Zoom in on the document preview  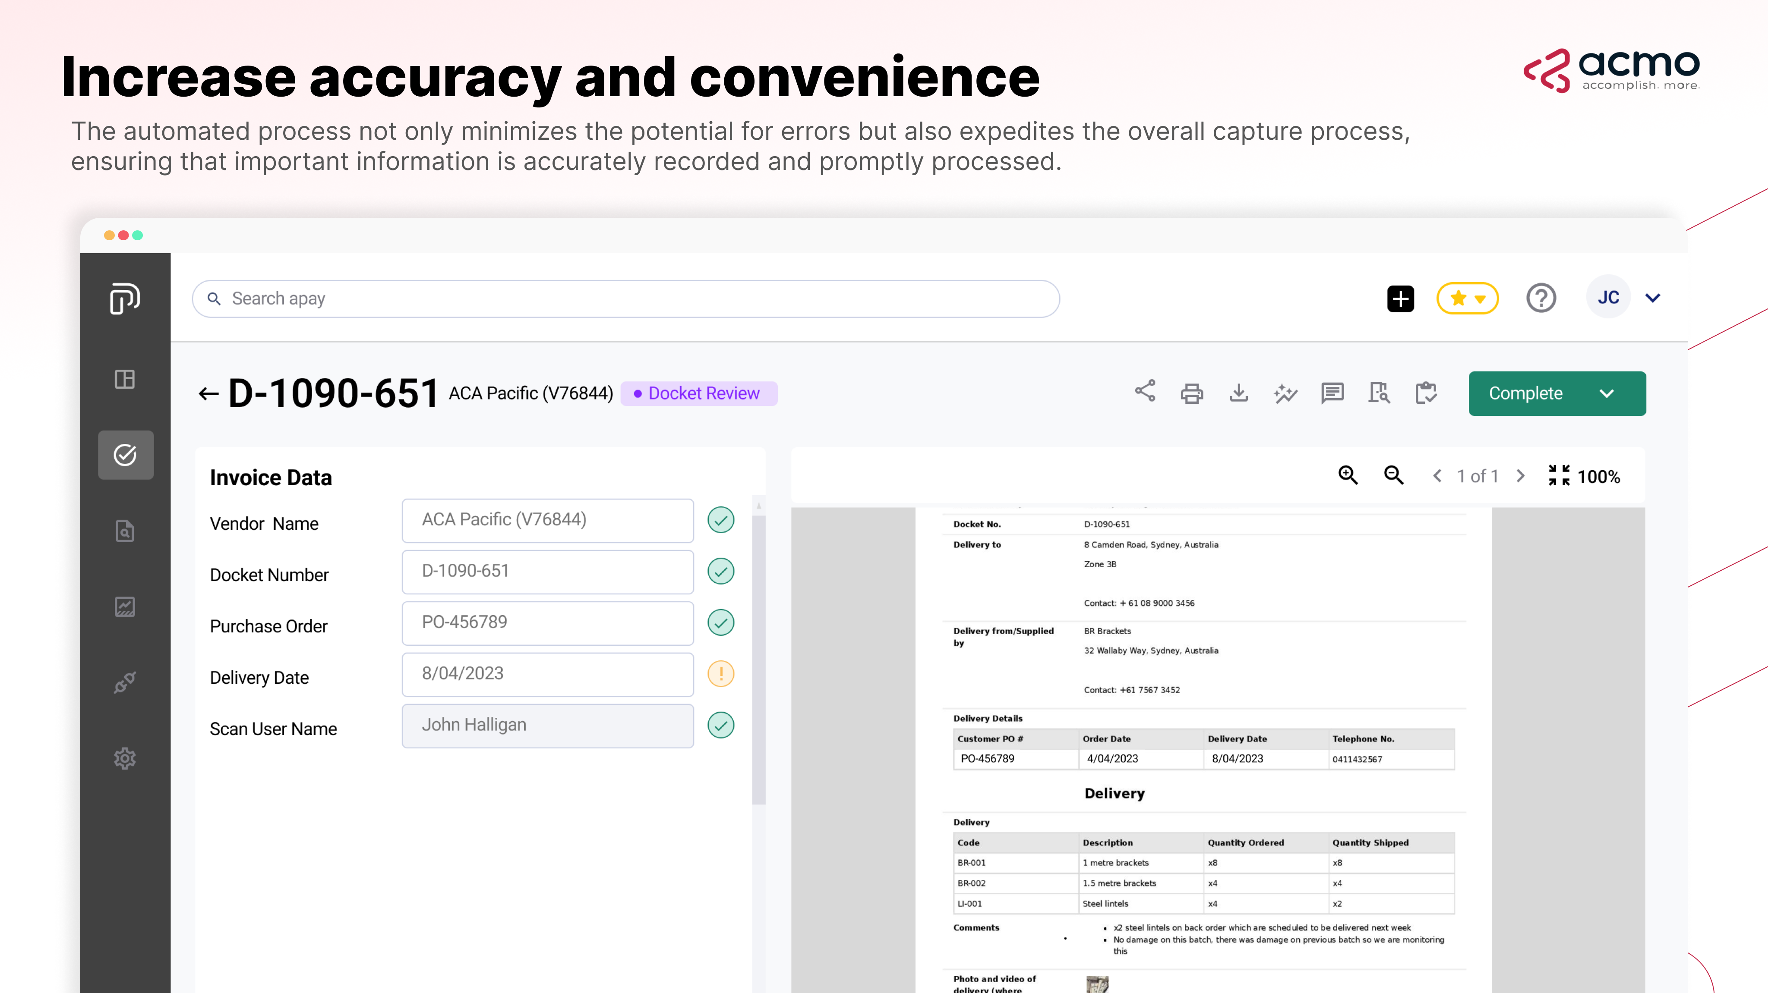click(x=1348, y=475)
